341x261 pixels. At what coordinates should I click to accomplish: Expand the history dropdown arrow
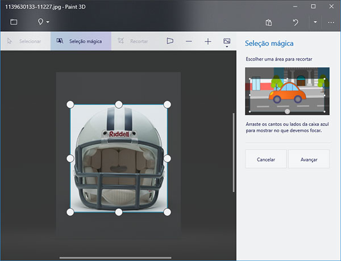pyautogui.click(x=315, y=22)
